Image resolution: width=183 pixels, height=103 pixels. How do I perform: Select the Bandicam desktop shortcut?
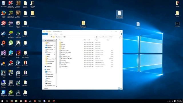11,64
